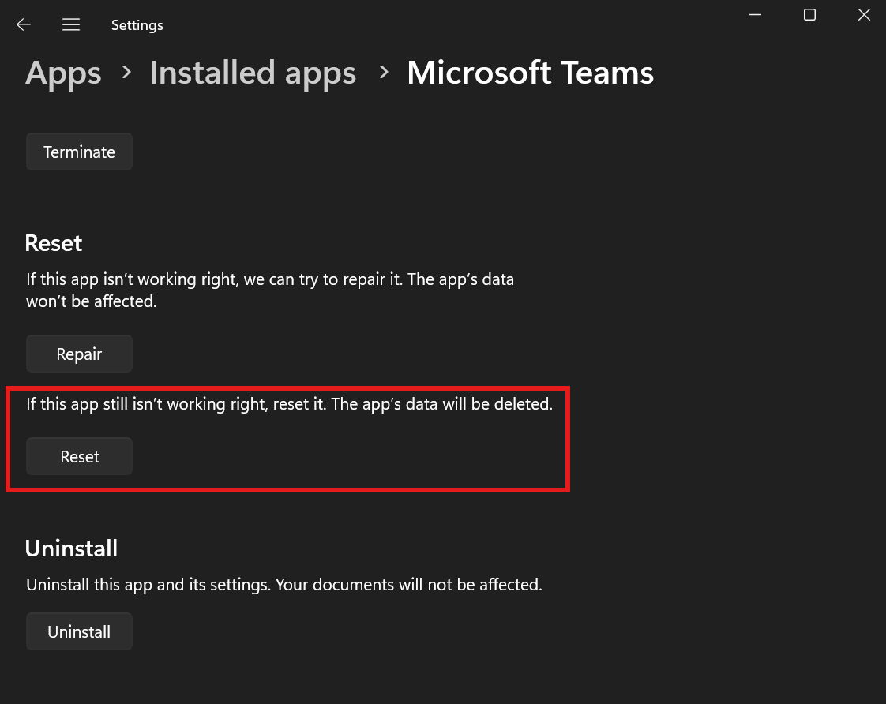886x704 pixels.
Task: Click the chevron after Apps breadcrumb
Action: pyautogui.click(x=126, y=73)
